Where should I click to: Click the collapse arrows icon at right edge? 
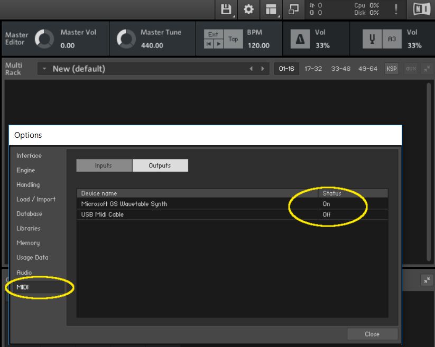(x=427, y=280)
